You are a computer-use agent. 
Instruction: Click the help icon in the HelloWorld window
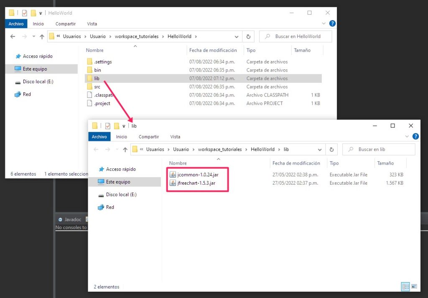pyautogui.click(x=332, y=24)
